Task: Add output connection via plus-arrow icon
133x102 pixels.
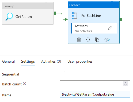Action: (x=107, y=40)
